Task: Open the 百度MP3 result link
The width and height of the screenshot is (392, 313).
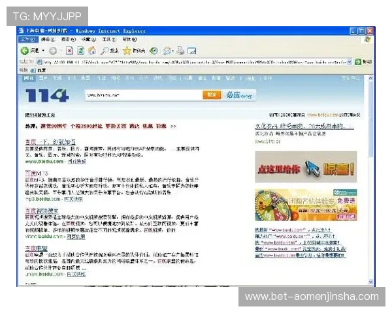Action: pos(37,173)
